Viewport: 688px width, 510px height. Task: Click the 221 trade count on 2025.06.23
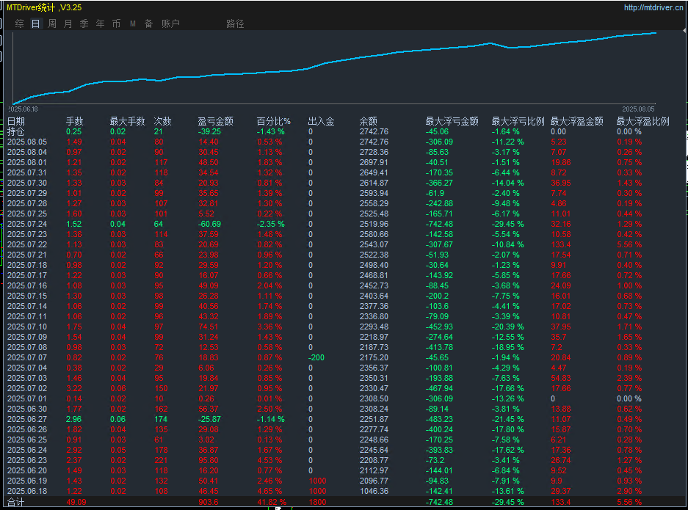[161, 460]
